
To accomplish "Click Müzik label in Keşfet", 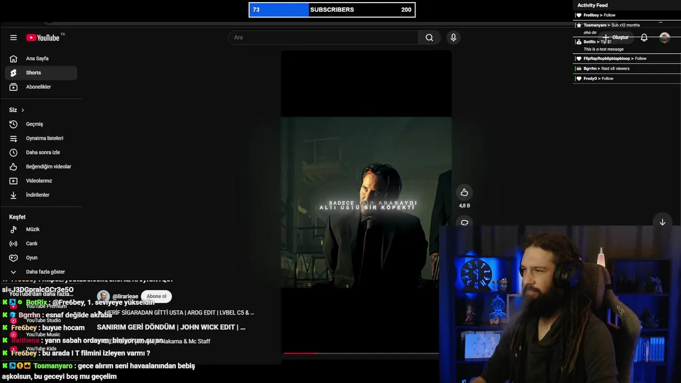I will [x=33, y=229].
